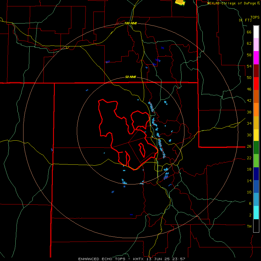The width and height of the screenshot is (261, 261).
Task: Click the legend value 42
Action: click(249, 101)
